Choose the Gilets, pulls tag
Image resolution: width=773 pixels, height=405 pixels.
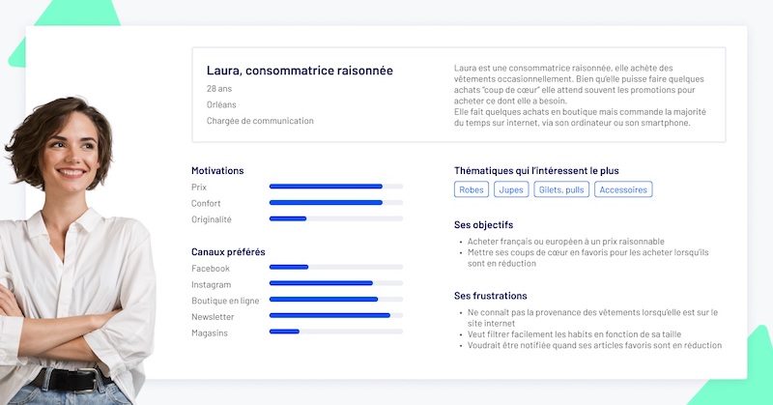click(x=560, y=189)
